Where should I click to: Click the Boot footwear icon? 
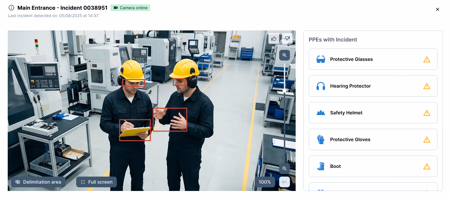pyautogui.click(x=321, y=166)
